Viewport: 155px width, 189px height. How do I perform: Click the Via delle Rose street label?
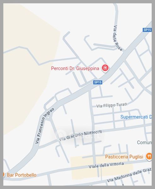coord(118,38)
